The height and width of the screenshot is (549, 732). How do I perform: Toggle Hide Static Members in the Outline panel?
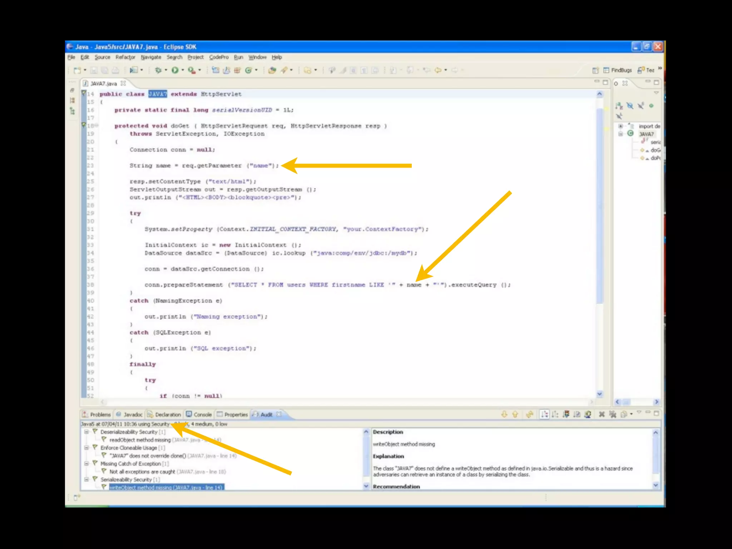pos(640,106)
